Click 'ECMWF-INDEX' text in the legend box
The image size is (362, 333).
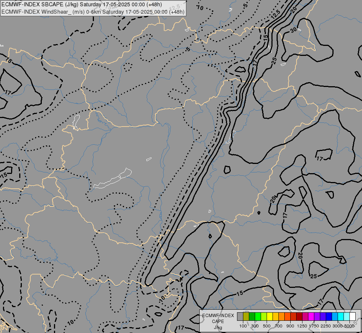click(218, 316)
